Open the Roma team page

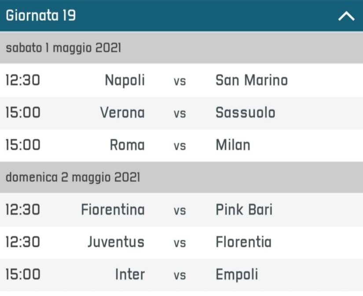[x=127, y=145]
